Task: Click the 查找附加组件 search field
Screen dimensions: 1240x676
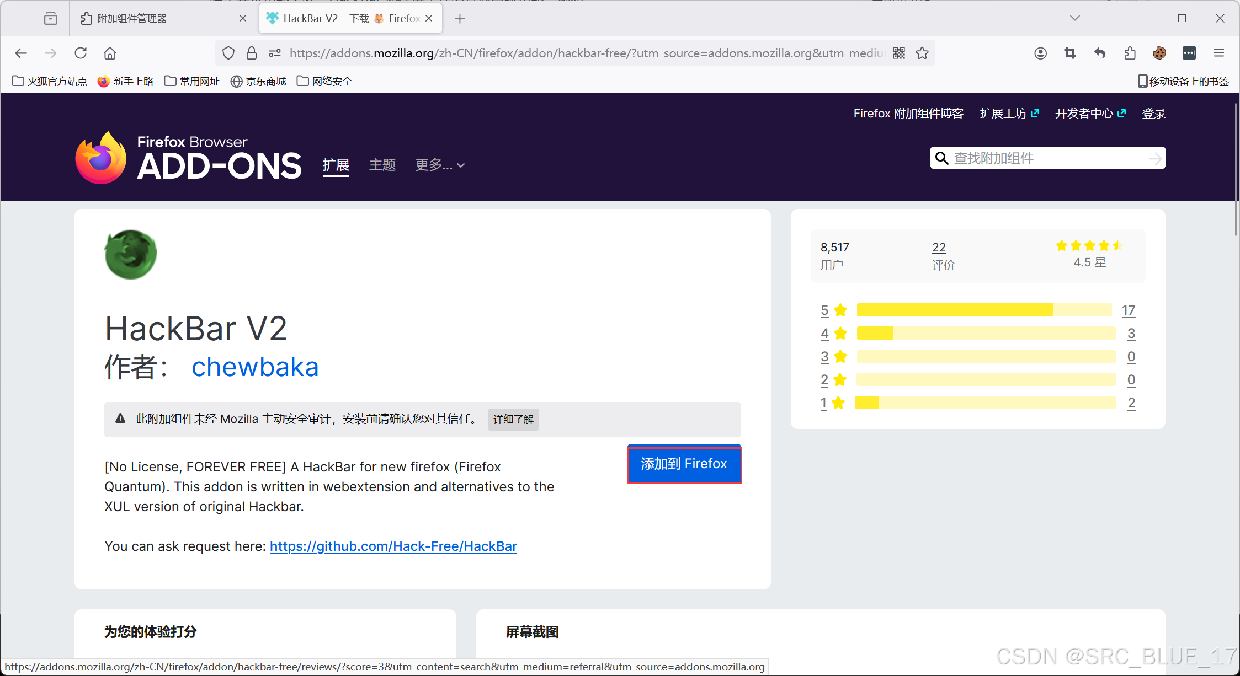Action: point(1047,158)
